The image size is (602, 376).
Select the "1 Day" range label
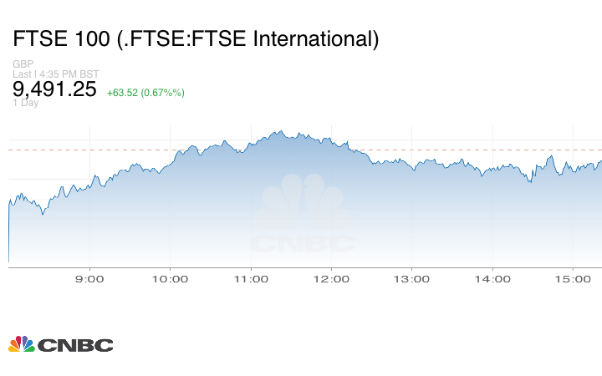point(26,103)
